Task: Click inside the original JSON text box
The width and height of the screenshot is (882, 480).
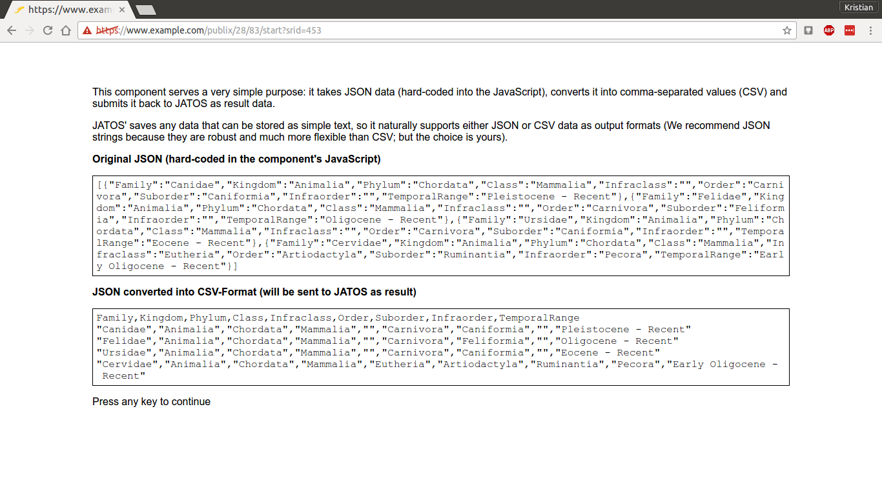Action: click(x=440, y=225)
